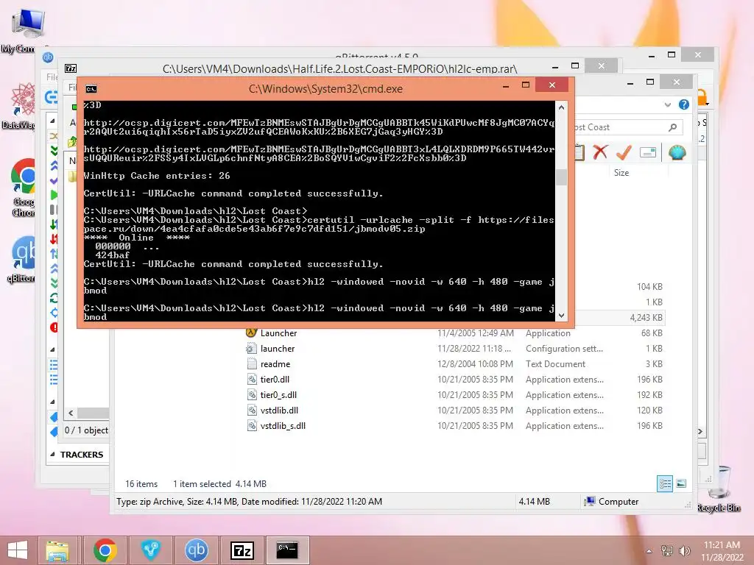754x565 pixels.
Task: Click the email envelope icon in Explorer toolbar
Action: coord(648,153)
